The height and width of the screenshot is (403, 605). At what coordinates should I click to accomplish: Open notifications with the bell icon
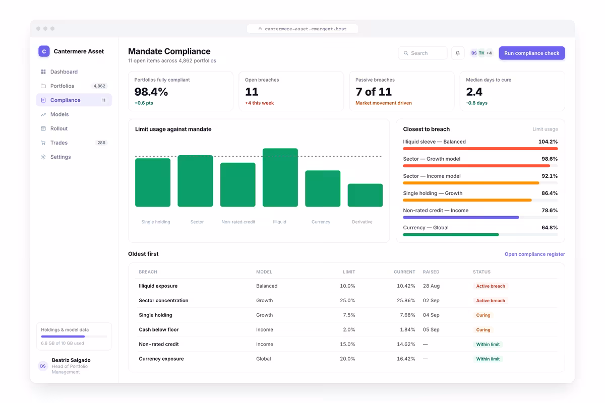(x=458, y=53)
